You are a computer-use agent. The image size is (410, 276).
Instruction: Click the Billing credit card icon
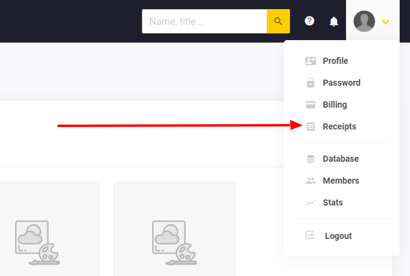coord(311,105)
